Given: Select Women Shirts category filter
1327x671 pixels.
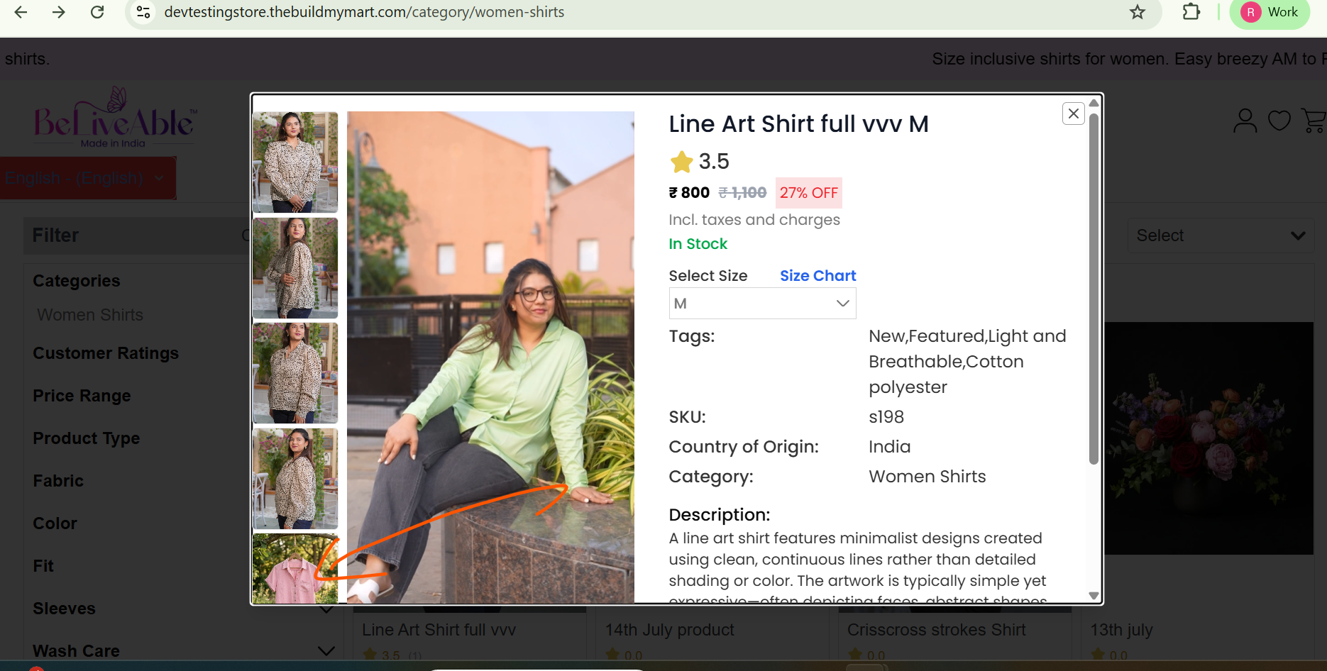Looking at the screenshot, I should pyautogui.click(x=90, y=315).
